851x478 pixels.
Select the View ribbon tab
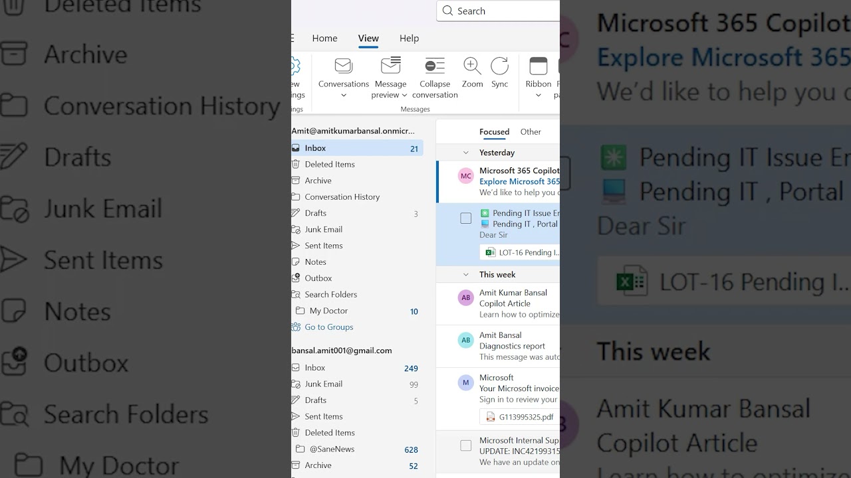(368, 39)
